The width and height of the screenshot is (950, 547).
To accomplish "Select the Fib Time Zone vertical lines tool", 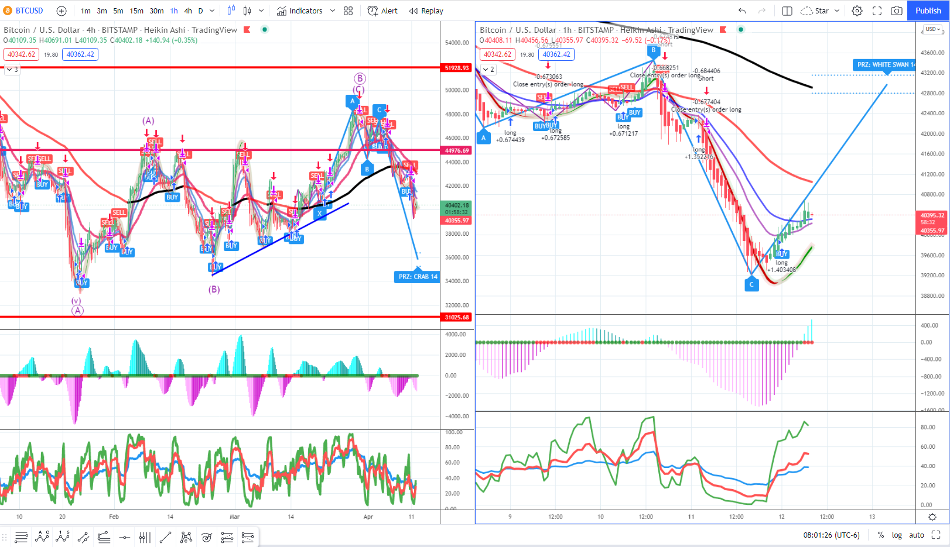I will [145, 536].
